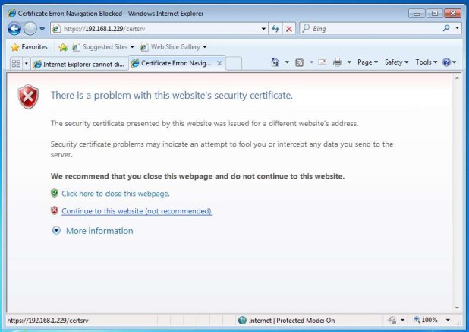Image resolution: width=469 pixels, height=332 pixels.
Task: Click the green shield checkmark icon
Action: [55, 193]
